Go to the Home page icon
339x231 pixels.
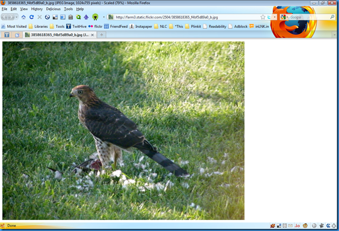(x=24, y=17)
